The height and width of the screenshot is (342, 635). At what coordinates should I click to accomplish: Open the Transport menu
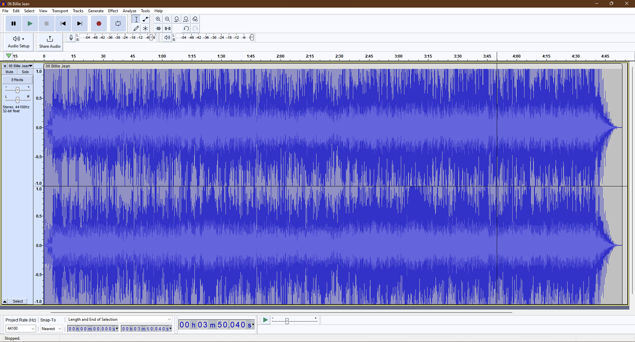60,11
